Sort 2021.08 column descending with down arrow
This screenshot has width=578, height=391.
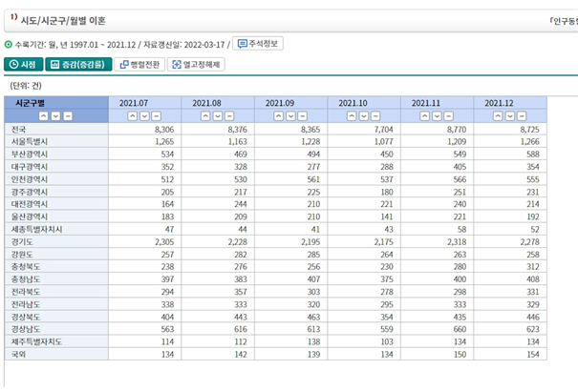click(218, 116)
